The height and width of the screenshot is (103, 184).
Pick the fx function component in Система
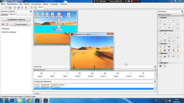pyautogui.click(x=165, y=47)
